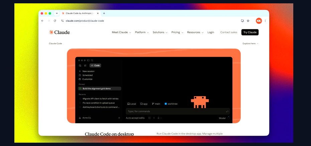The image size is (311, 146).
Task: Reload the page with the refresh icon
Action: pos(55,21)
